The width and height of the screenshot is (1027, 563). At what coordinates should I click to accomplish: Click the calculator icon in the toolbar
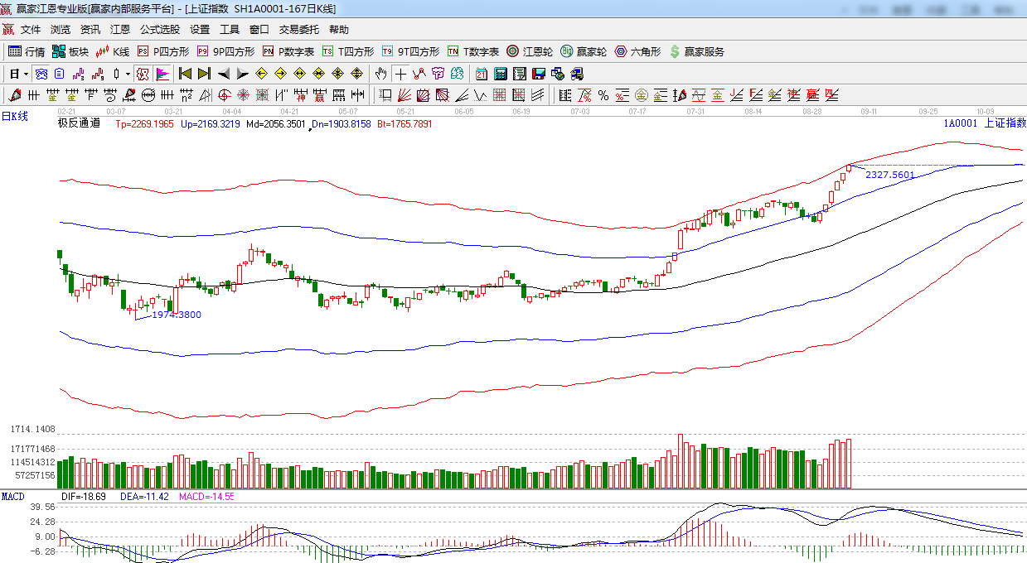[x=501, y=74]
